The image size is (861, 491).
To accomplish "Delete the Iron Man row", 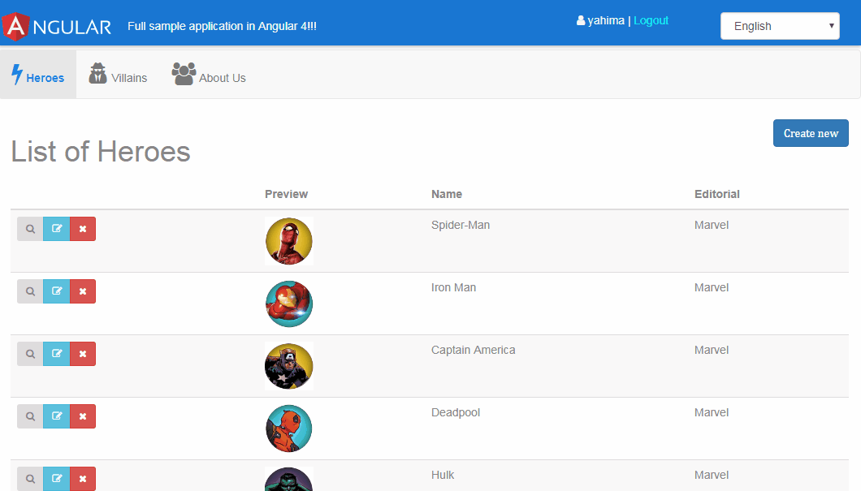I will tap(83, 291).
